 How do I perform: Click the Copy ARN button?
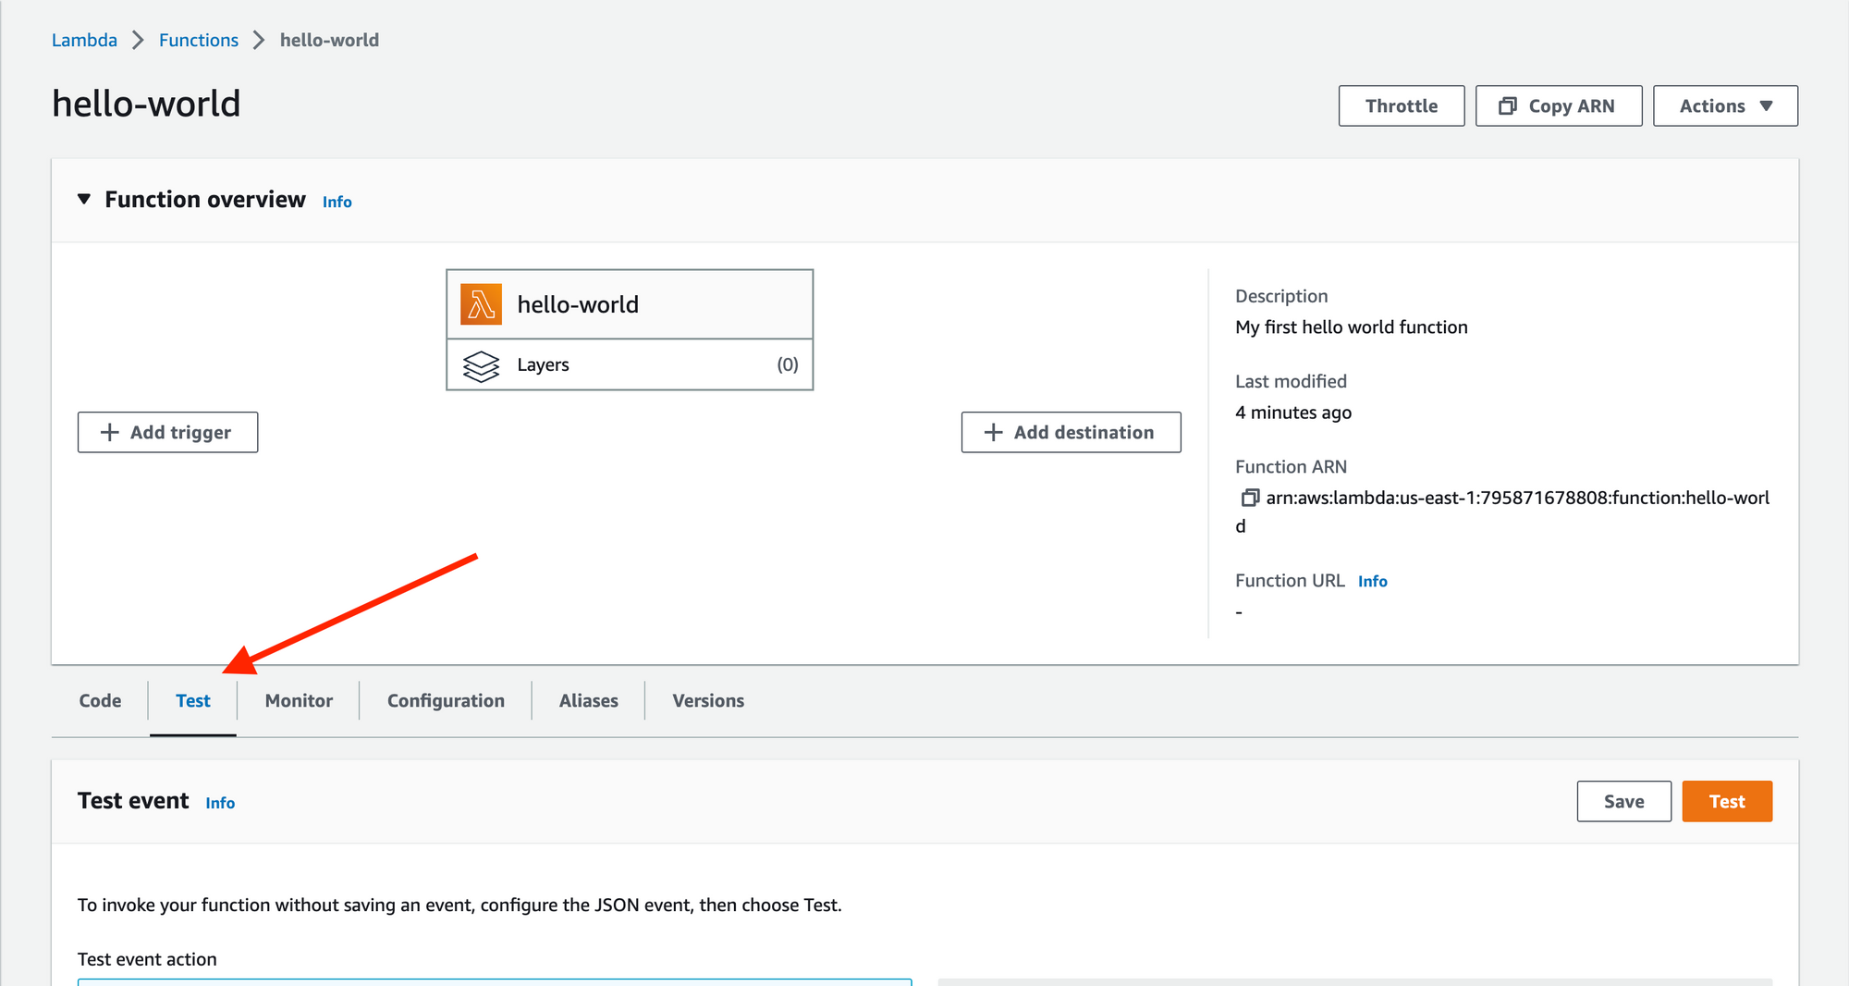tap(1559, 105)
